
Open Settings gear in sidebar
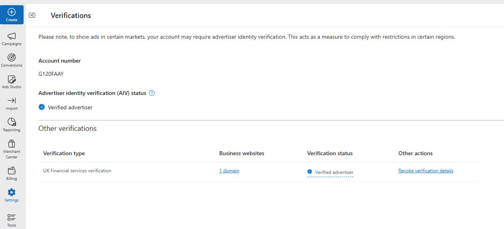coord(12,195)
